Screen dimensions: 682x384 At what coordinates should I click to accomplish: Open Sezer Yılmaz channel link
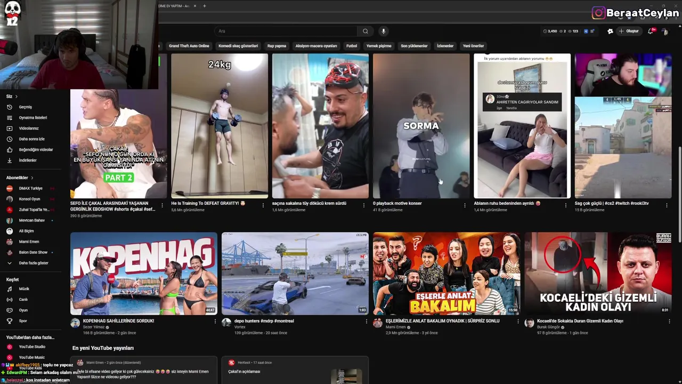[x=94, y=327]
